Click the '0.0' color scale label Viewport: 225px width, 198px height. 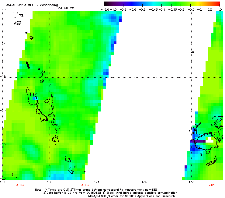(210, 10)
